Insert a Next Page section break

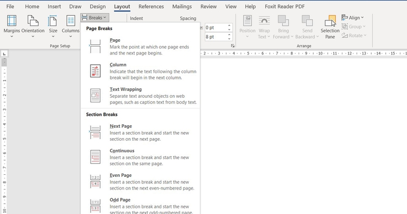140,132
